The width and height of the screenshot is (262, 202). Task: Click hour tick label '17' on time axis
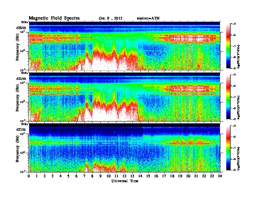pos(164,176)
